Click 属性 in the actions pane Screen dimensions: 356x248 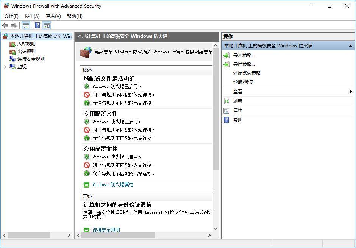coord(238,111)
